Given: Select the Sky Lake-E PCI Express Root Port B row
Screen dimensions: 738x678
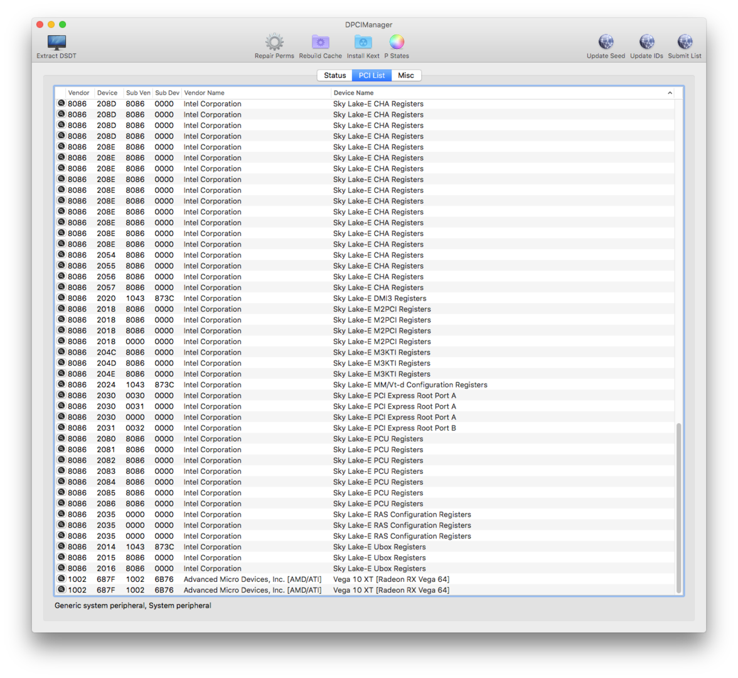Looking at the screenshot, I should pos(365,428).
